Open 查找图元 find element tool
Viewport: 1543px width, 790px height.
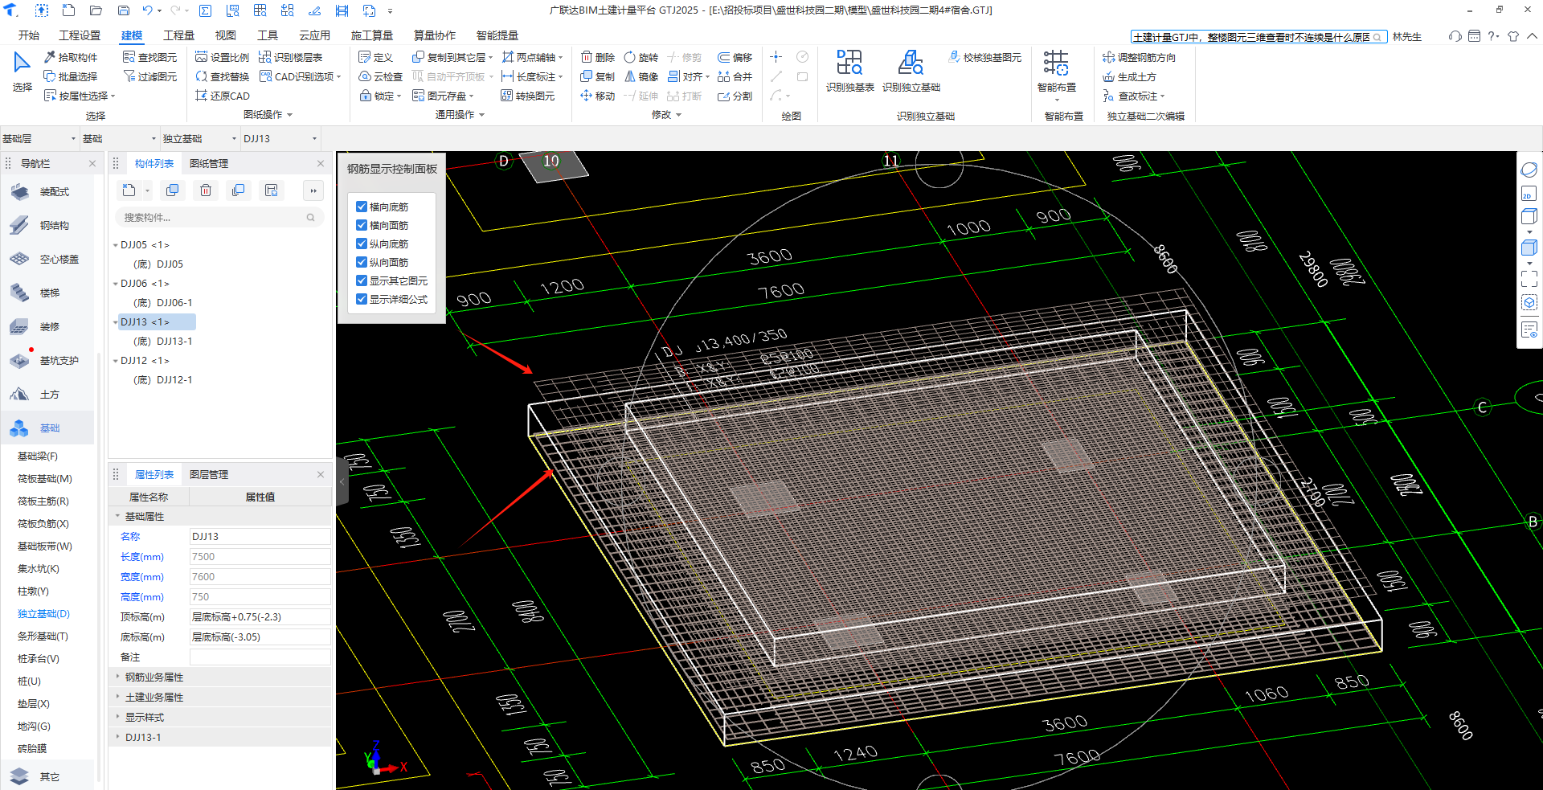[149, 57]
